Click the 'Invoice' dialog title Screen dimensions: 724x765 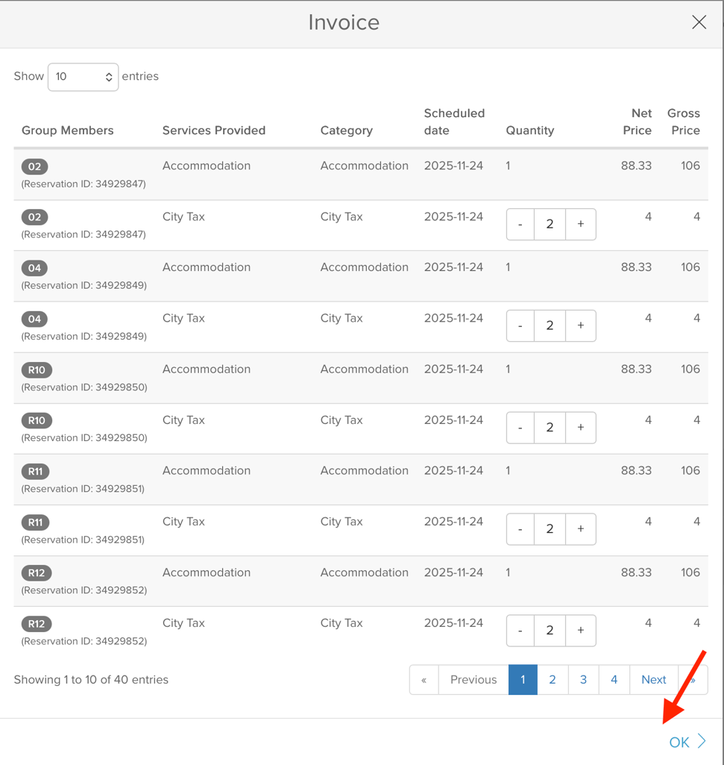coord(344,22)
